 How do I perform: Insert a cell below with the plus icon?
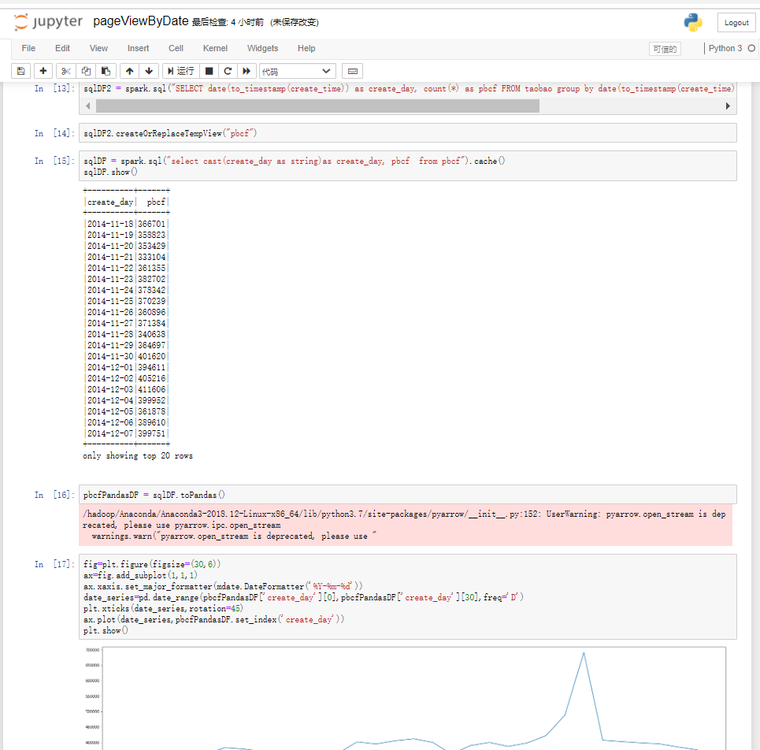(x=43, y=71)
